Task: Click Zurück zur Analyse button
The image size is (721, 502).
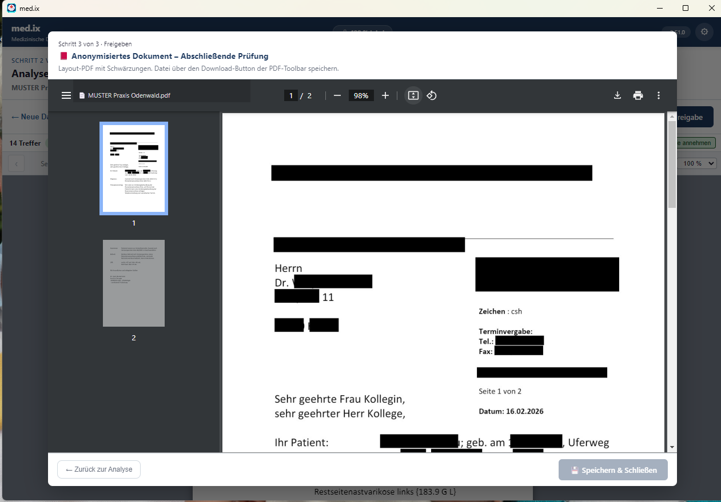Action: tap(99, 469)
